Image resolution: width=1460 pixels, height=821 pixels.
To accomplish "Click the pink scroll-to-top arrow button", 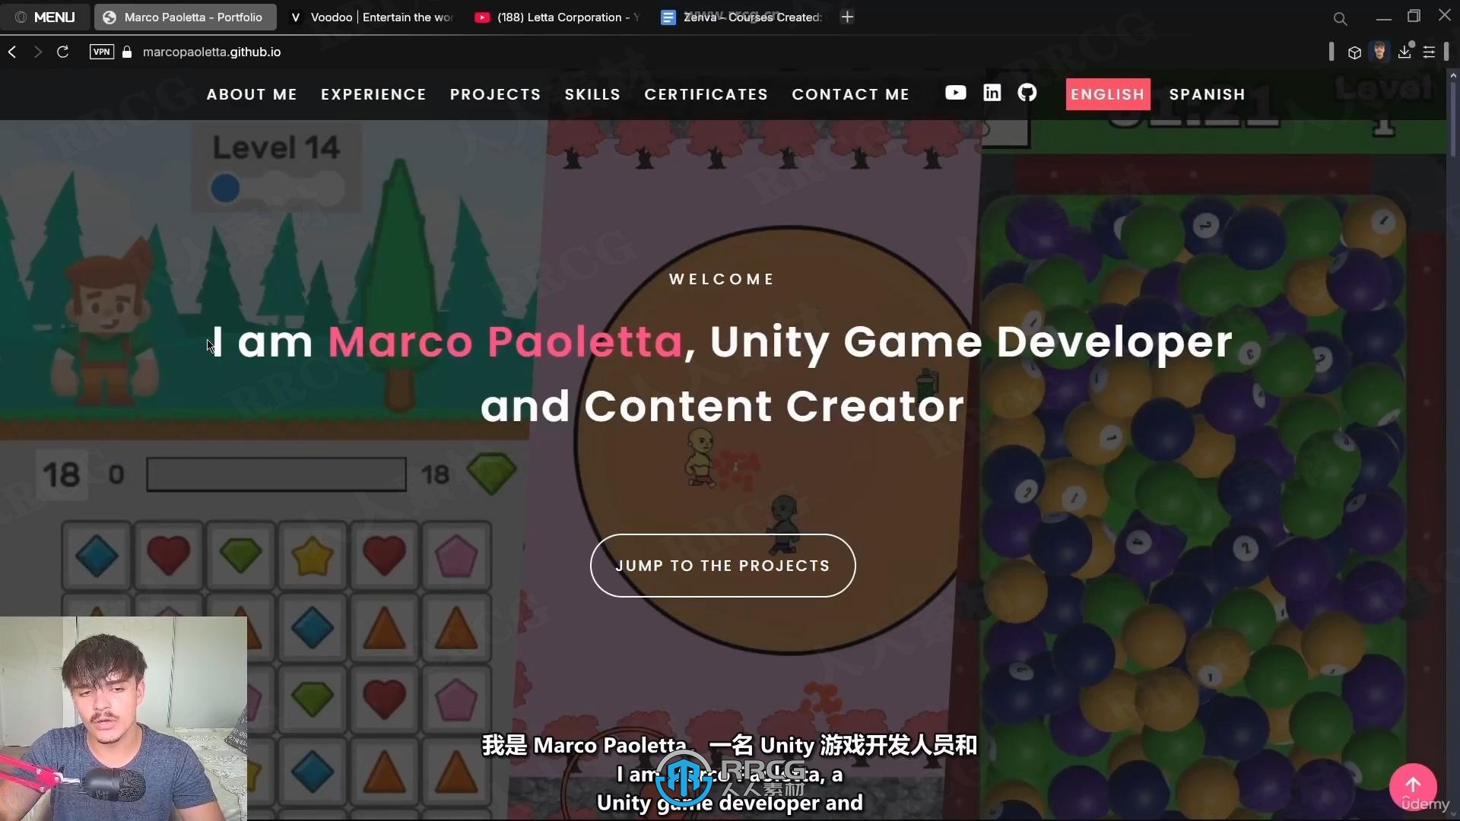I will coord(1413,786).
